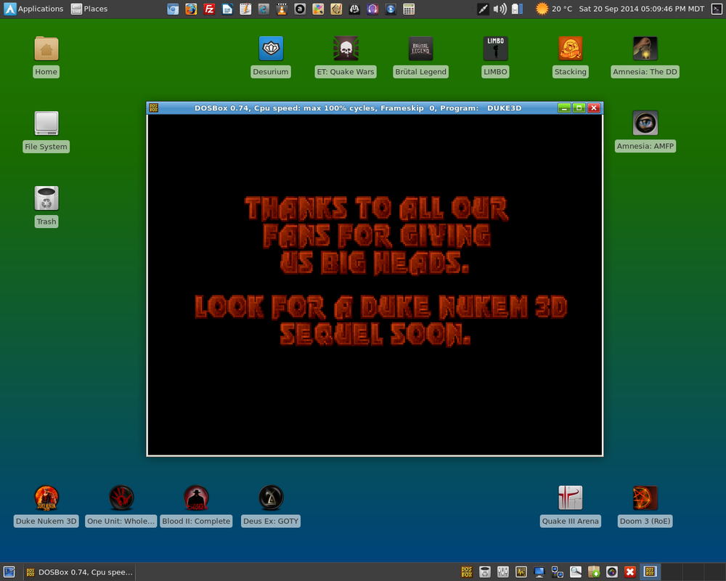
Task: Select the LIMBO desktop launcher
Action: tap(495, 57)
